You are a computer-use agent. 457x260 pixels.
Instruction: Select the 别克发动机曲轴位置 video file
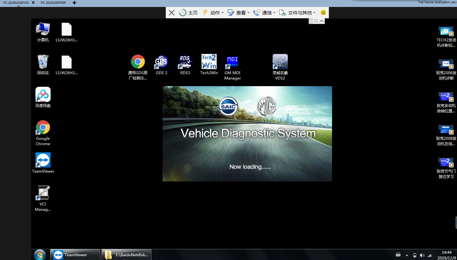point(446,102)
